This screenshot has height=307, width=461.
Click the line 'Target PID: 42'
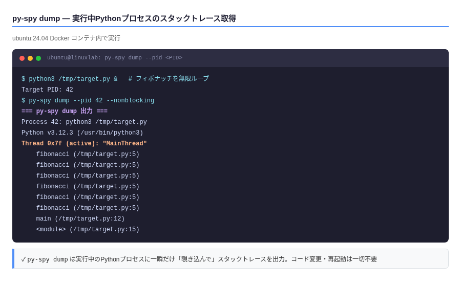tap(47, 90)
